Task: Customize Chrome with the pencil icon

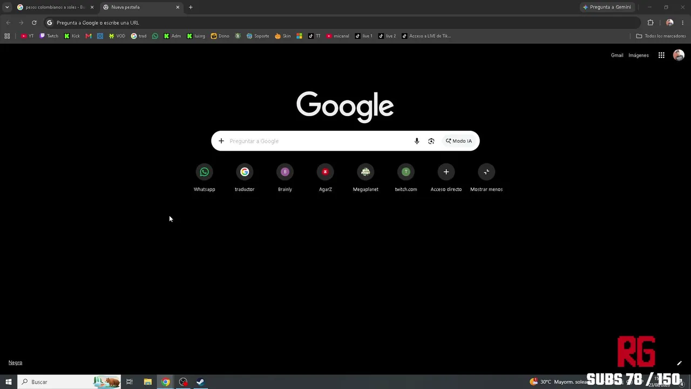Action: tap(679, 363)
